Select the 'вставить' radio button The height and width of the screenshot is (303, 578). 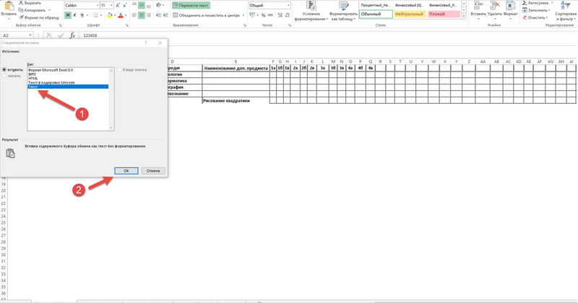click(x=5, y=69)
